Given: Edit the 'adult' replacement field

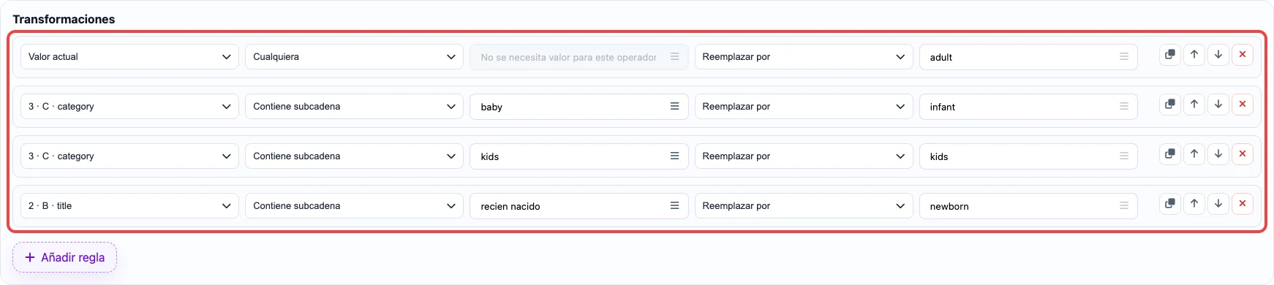Looking at the screenshot, I should coord(1028,57).
